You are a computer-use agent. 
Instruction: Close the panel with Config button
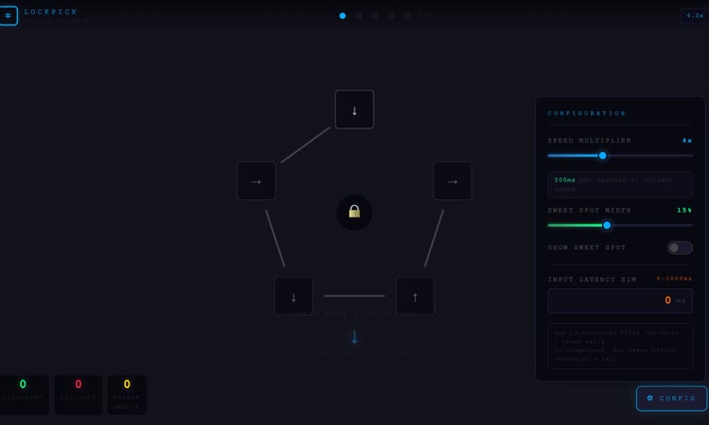point(671,399)
